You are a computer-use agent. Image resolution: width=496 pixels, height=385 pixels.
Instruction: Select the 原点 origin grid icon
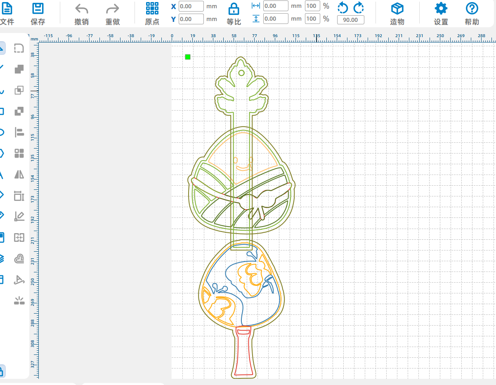click(x=152, y=13)
